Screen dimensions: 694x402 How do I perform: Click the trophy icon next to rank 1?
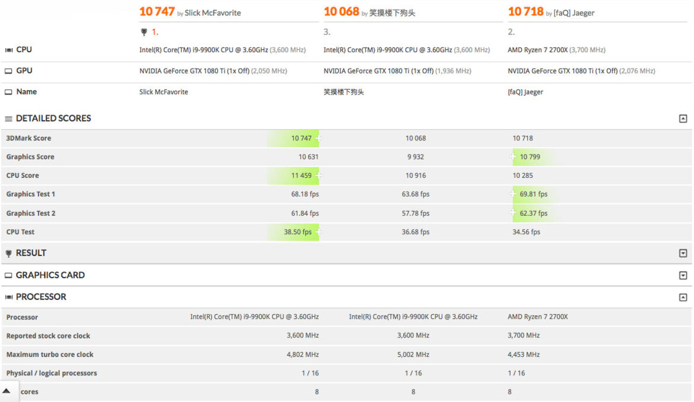pyautogui.click(x=144, y=32)
